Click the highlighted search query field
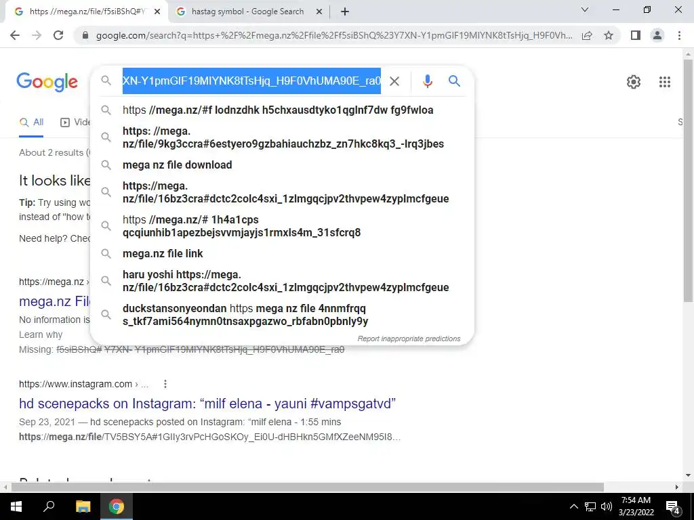The height and width of the screenshot is (520, 694). tap(251, 81)
